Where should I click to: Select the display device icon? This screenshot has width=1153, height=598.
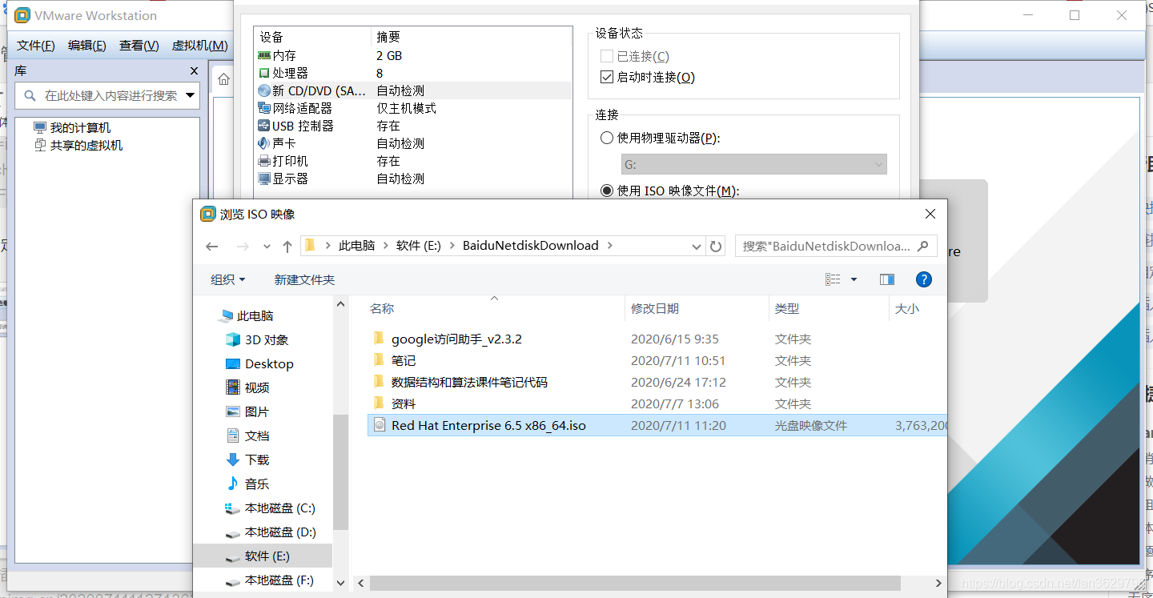click(x=264, y=179)
